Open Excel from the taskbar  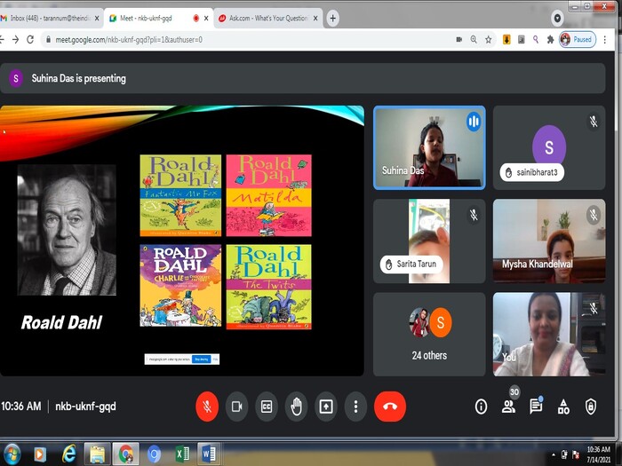point(181,454)
